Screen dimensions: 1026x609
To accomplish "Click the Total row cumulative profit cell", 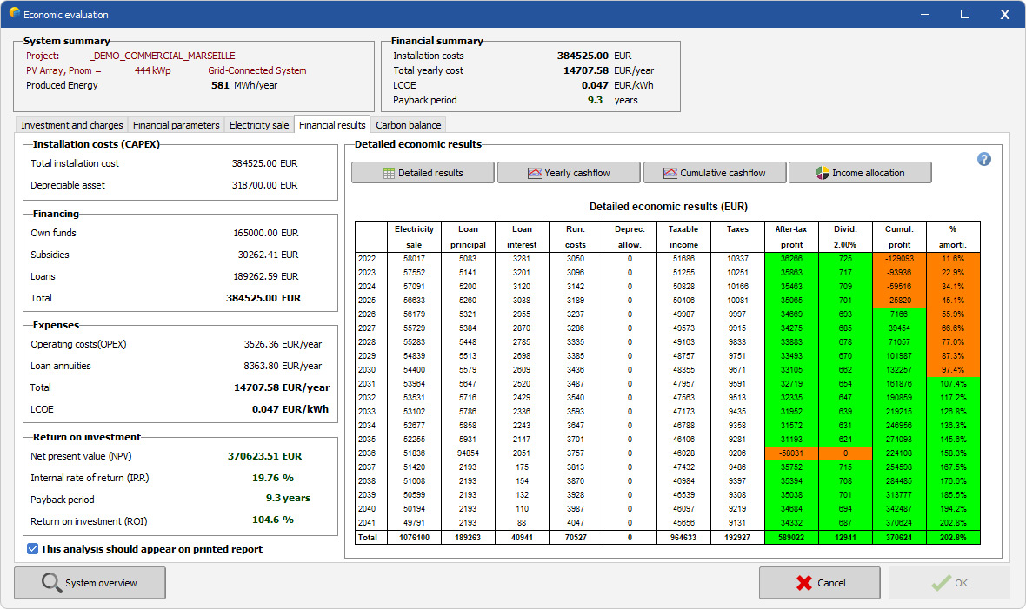I will click(x=899, y=537).
